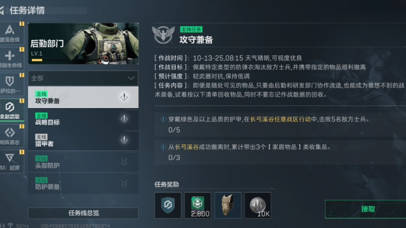The height and width of the screenshot is (228, 406).
Task: Click the shield emblem reward icon
Action: pos(168,205)
